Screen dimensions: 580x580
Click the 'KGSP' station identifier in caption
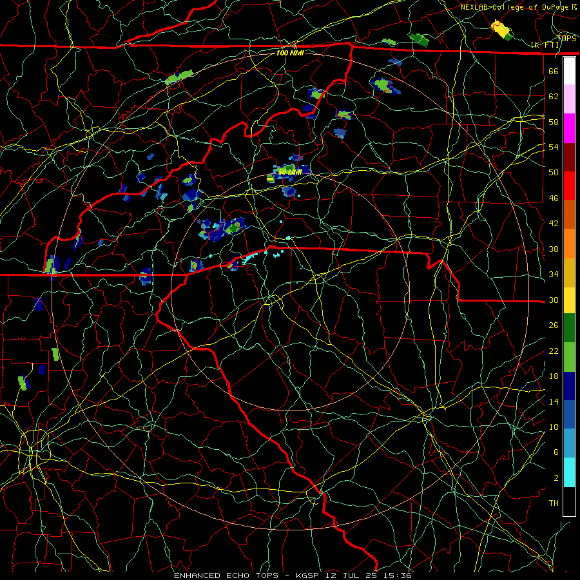[x=309, y=575]
